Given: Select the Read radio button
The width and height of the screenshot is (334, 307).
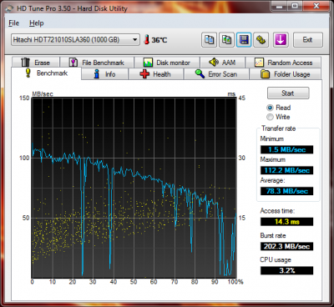Looking at the screenshot, I should 270,108.
